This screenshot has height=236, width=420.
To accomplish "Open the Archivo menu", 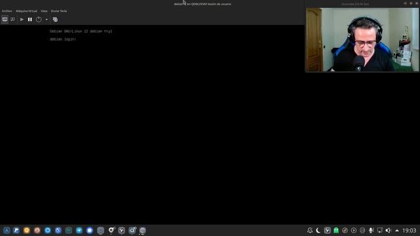I will point(7,11).
